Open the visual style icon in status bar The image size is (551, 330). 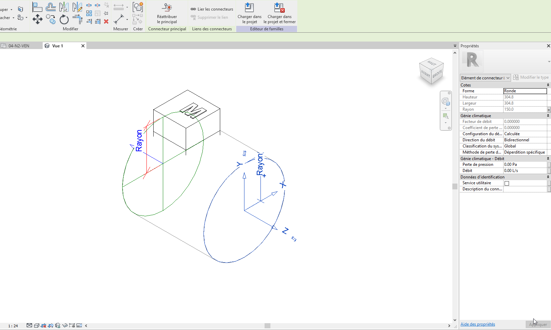point(37,326)
